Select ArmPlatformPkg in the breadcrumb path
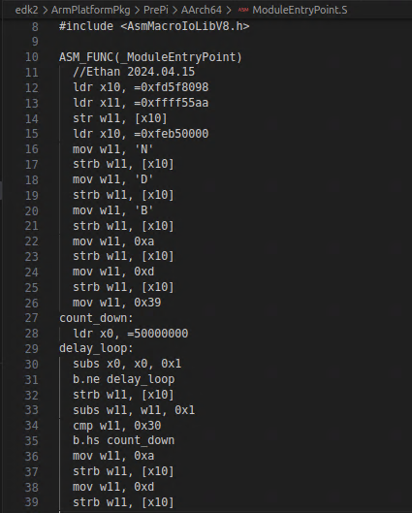This screenshot has width=412, height=513. pyautogui.click(x=90, y=10)
